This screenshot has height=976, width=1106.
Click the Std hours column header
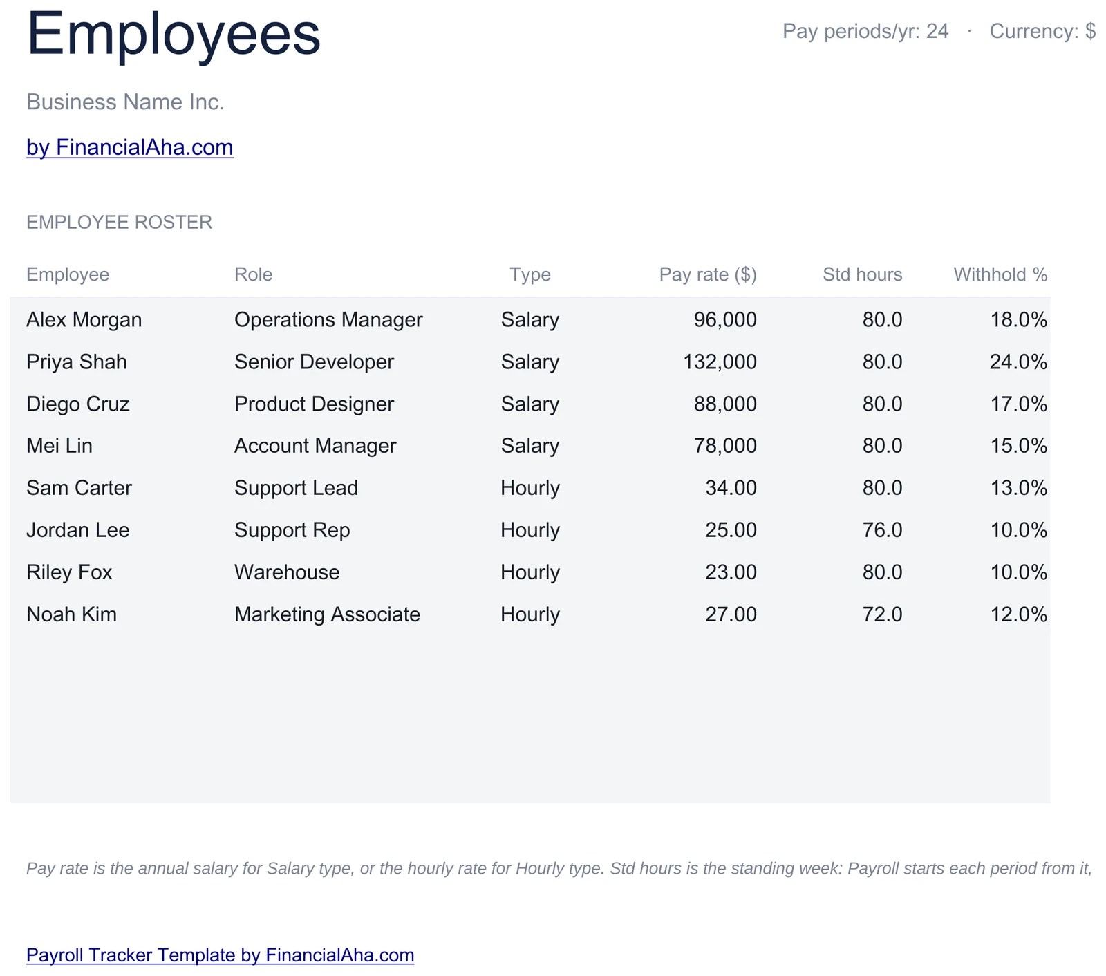point(863,274)
